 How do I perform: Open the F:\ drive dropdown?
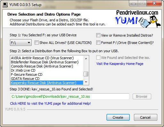[21, 43]
